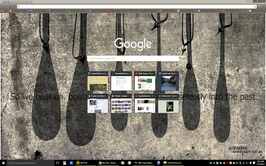Image resolution: width=266 pixels, height=166 pixels.
Task: Open the Wells Fargo thumbnail tile
Action: 145,81
